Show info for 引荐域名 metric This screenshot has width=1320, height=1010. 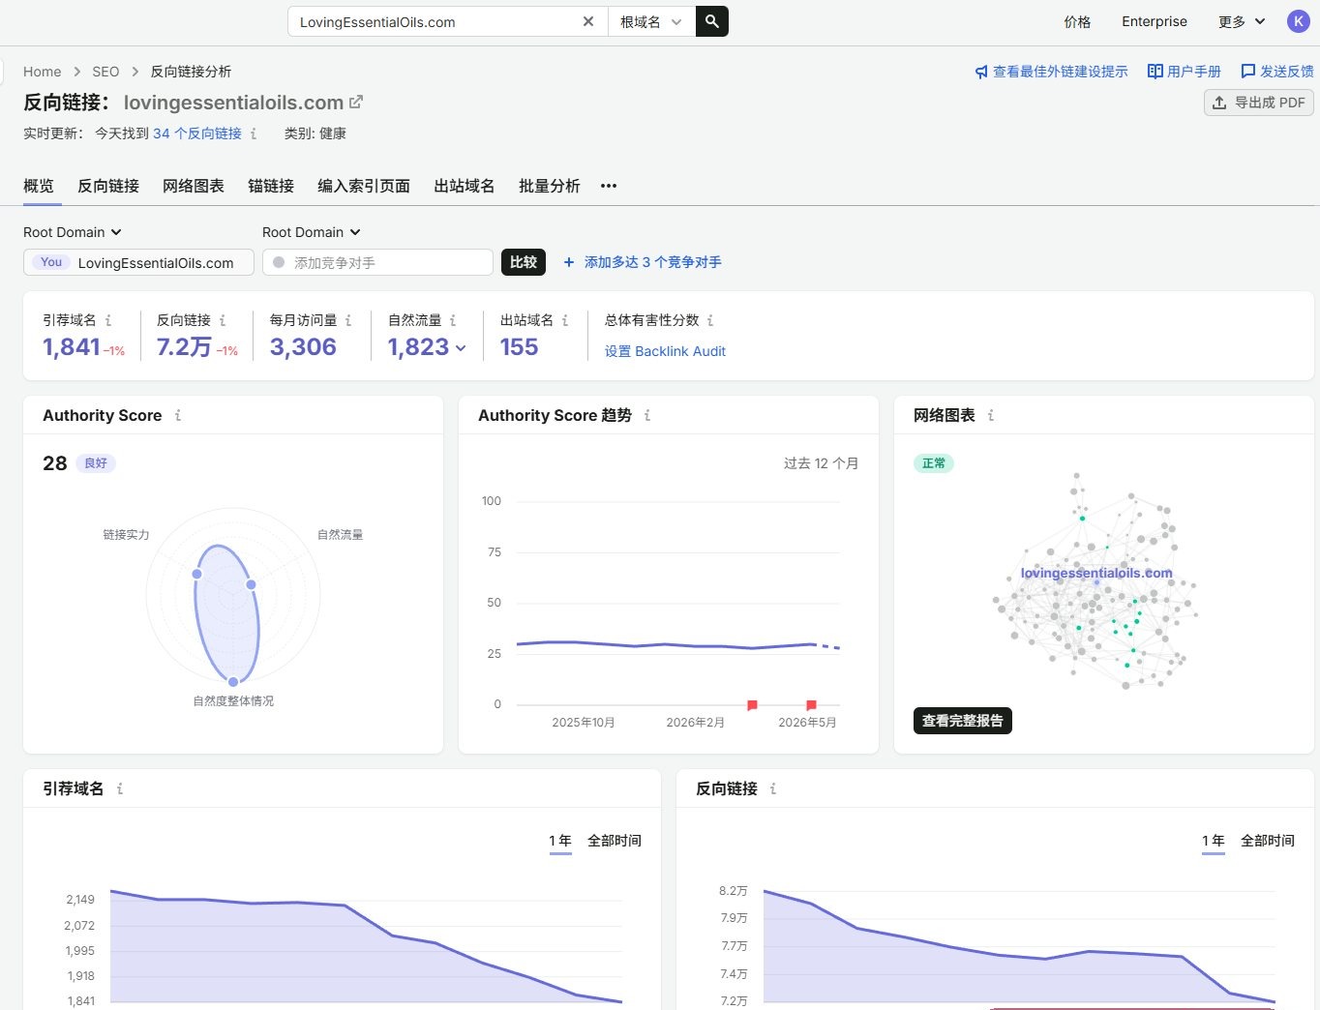(x=108, y=320)
